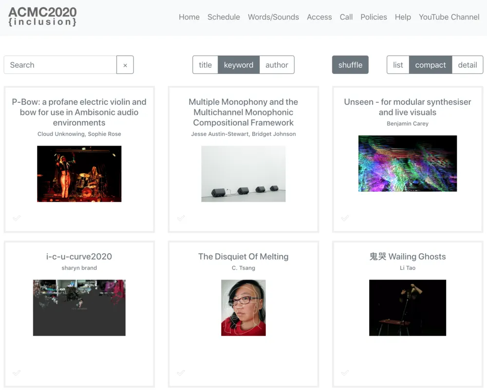This screenshot has width=487, height=391.
Task: Click the ACMC2020 inclusion logo
Action: point(42,17)
